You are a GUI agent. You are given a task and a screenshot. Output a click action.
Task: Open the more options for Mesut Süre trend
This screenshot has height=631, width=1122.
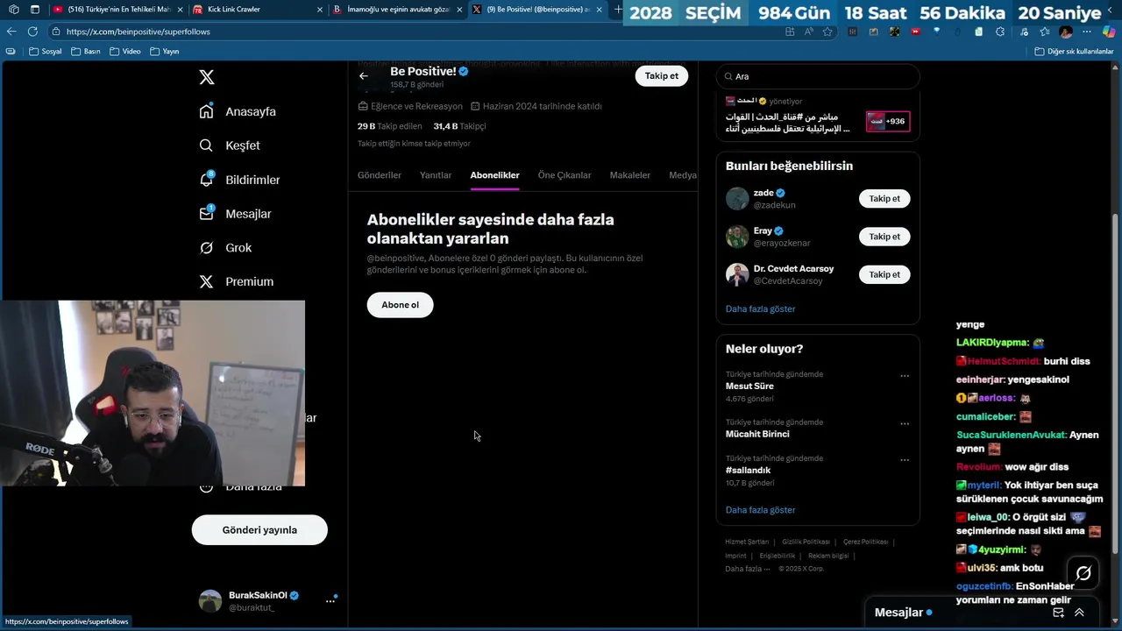click(905, 376)
